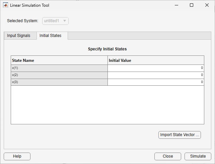Maximize the Linear Simulation Tool window
The width and height of the screenshot is (215, 164).
click(192, 5)
